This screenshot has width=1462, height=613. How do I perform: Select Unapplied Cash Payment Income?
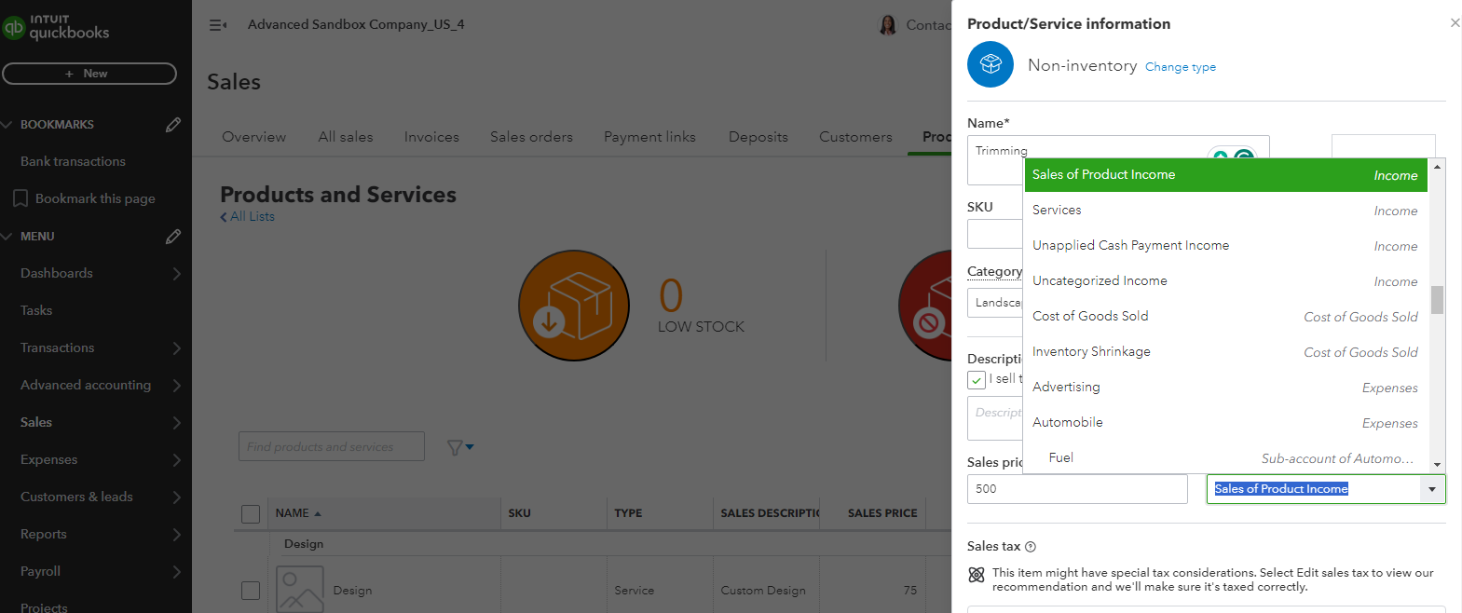point(1225,246)
